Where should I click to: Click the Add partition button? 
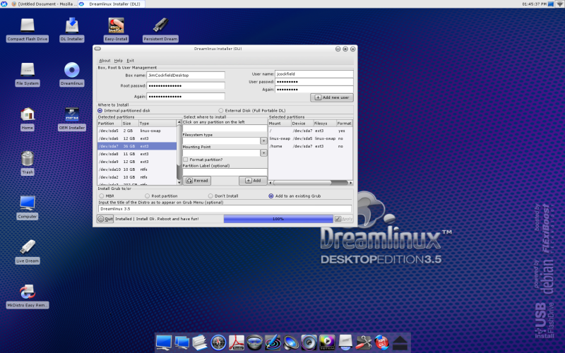coord(253,181)
